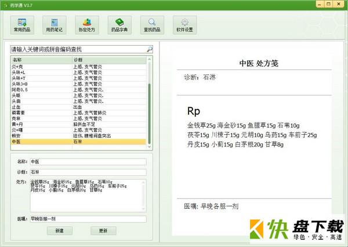This screenshot has width=348, height=247.
Task: Open 软件设置 software settings
Action: [184, 25]
